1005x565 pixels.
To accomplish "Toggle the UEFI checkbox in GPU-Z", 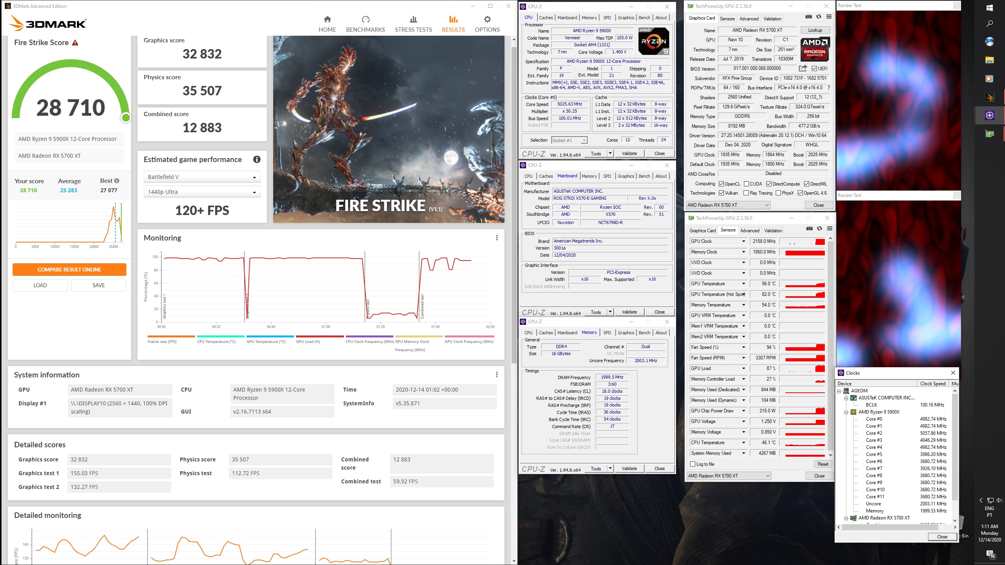I will (814, 68).
